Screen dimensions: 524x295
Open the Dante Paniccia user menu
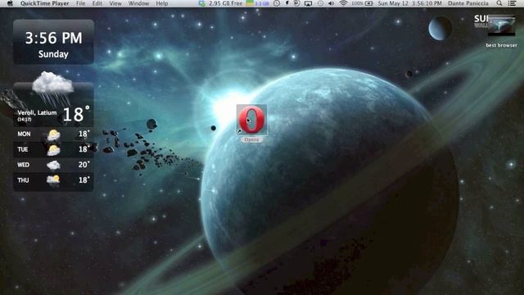coord(468,3)
